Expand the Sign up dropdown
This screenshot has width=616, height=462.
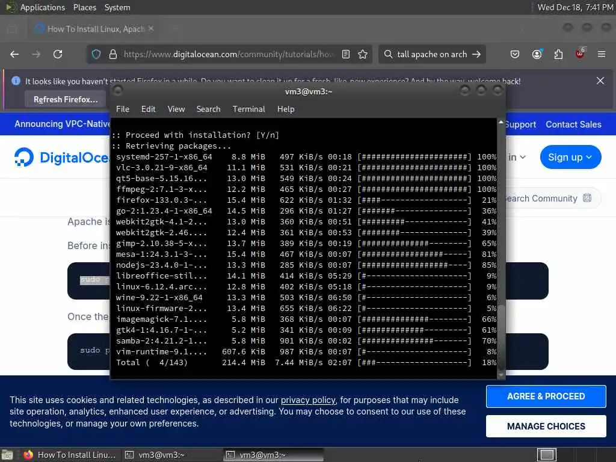[570, 157]
